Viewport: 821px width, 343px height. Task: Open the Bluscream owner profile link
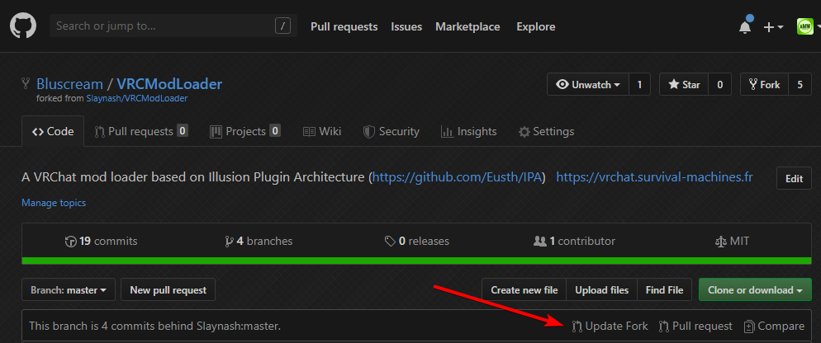pyautogui.click(x=69, y=84)
